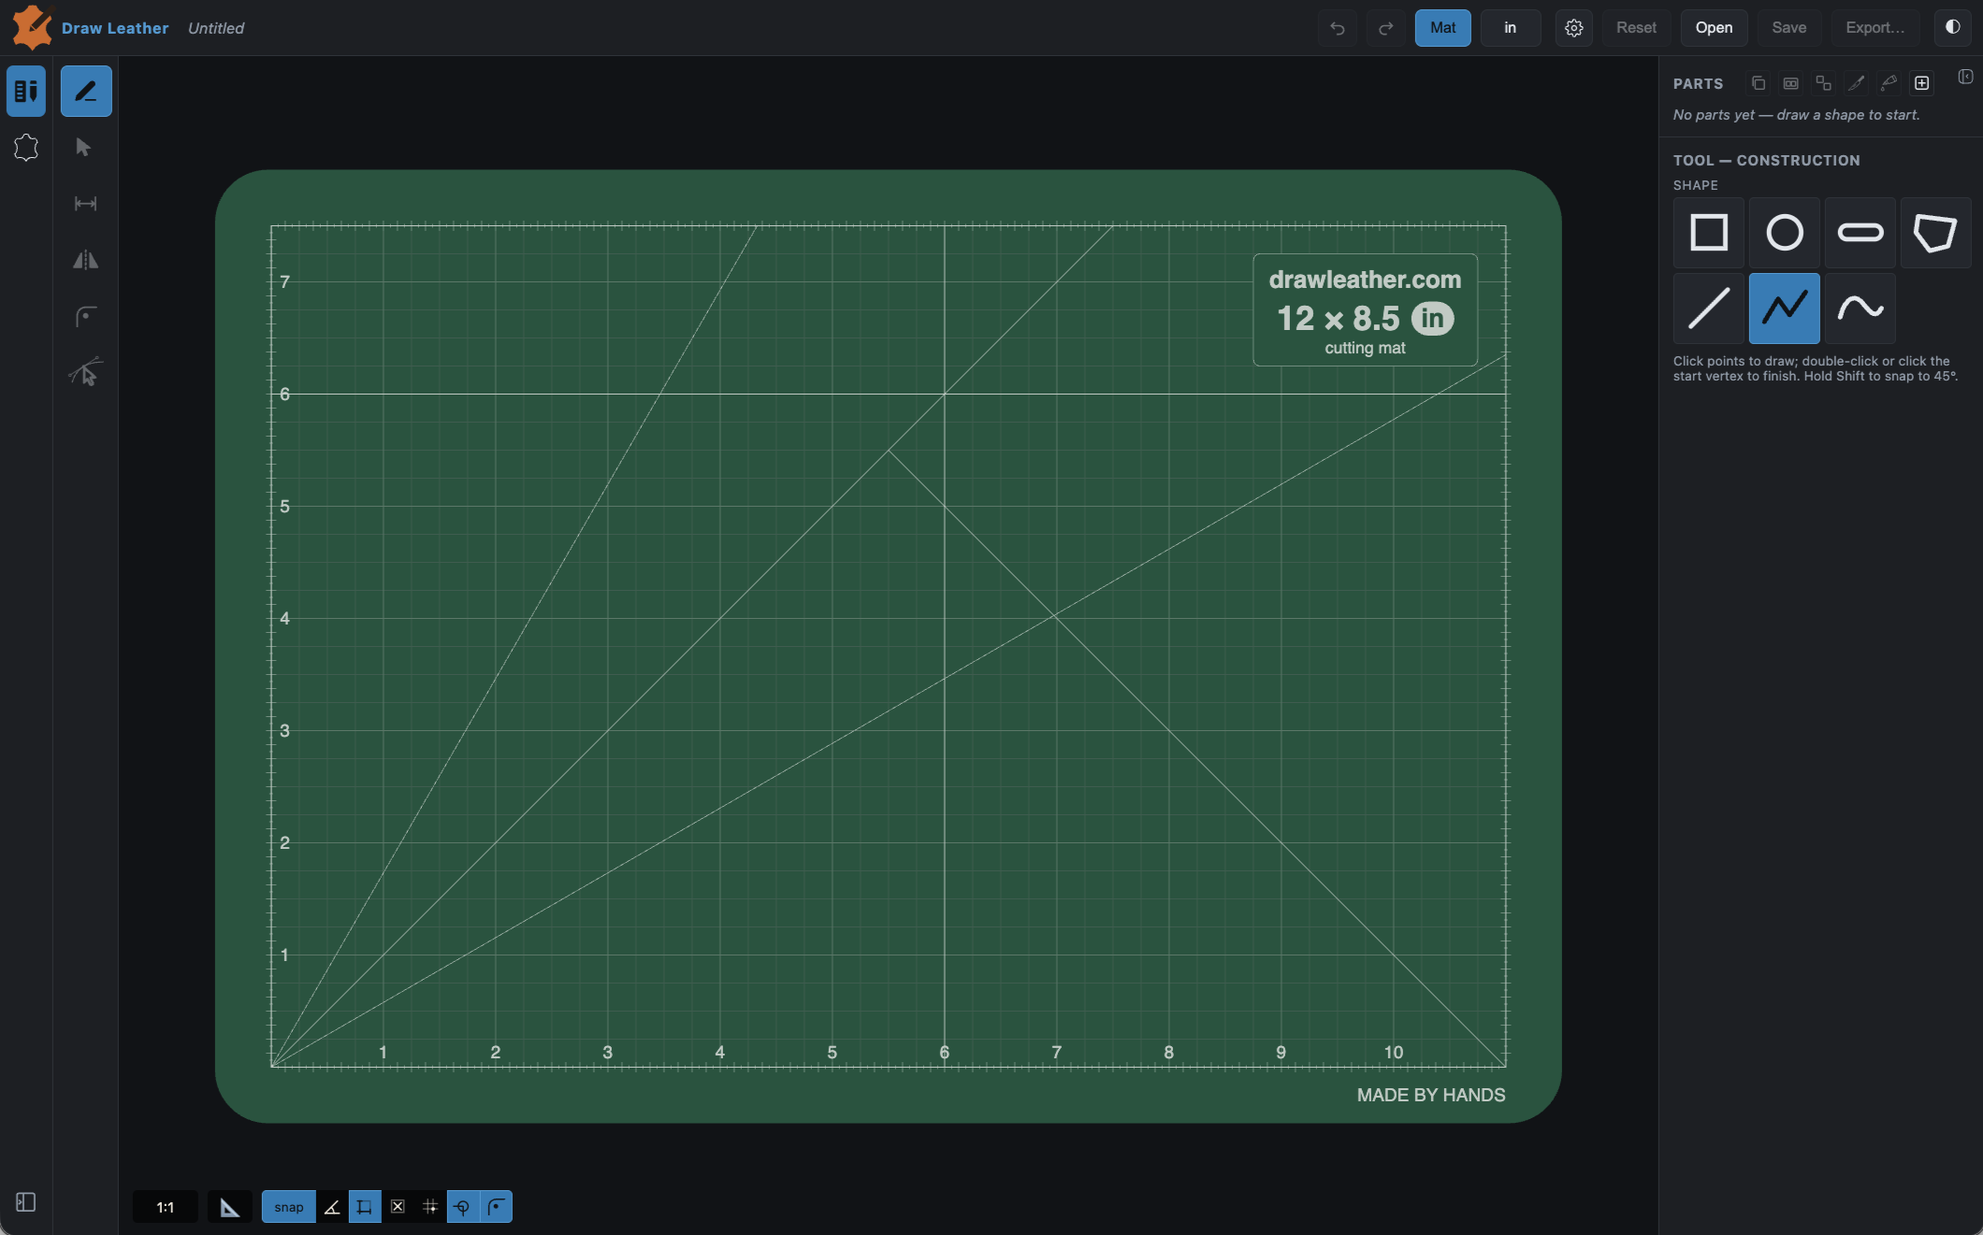Switch to the leather hide view icon
Viewport: 1983px width, 1235px height.
coord(26,148)
